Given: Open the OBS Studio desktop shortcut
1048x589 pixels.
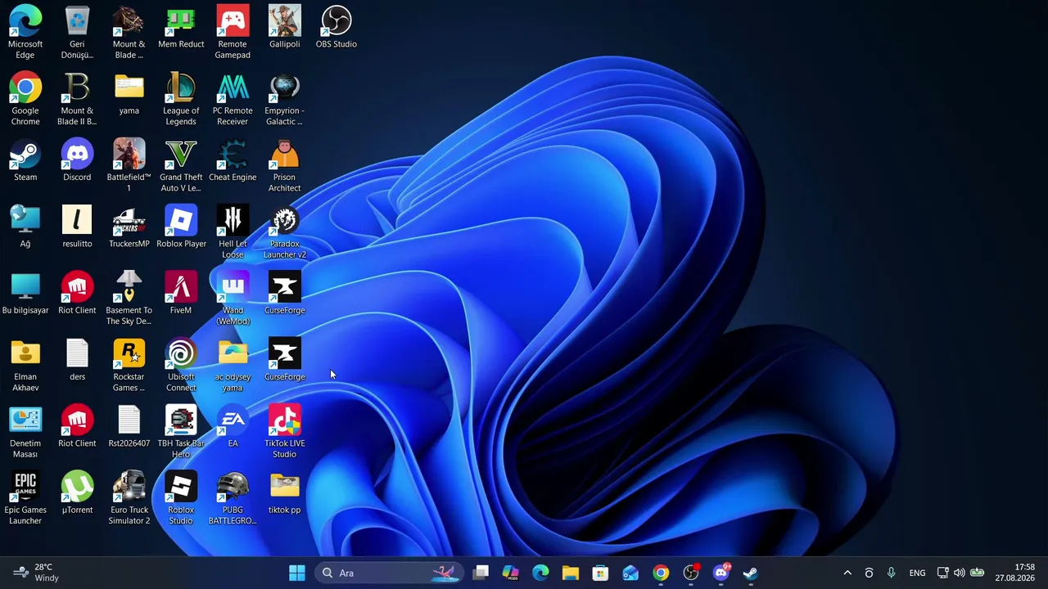Looking at the screenshot, I should click(337, 28).
